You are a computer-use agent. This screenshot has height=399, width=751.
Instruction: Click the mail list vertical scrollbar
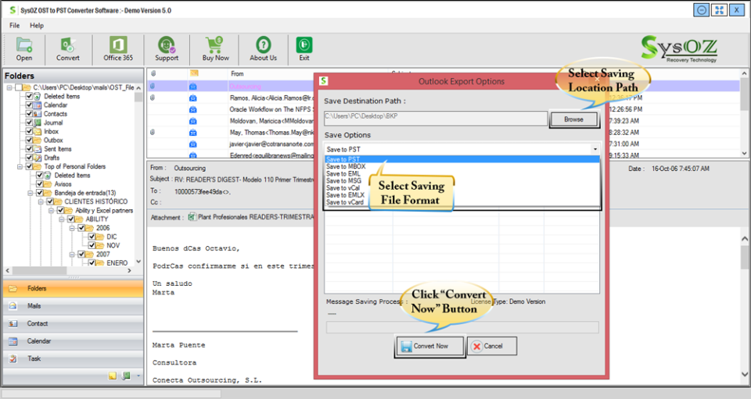744,113
